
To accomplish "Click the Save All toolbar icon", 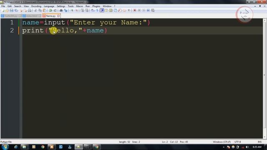I will (x=16, y=10).
